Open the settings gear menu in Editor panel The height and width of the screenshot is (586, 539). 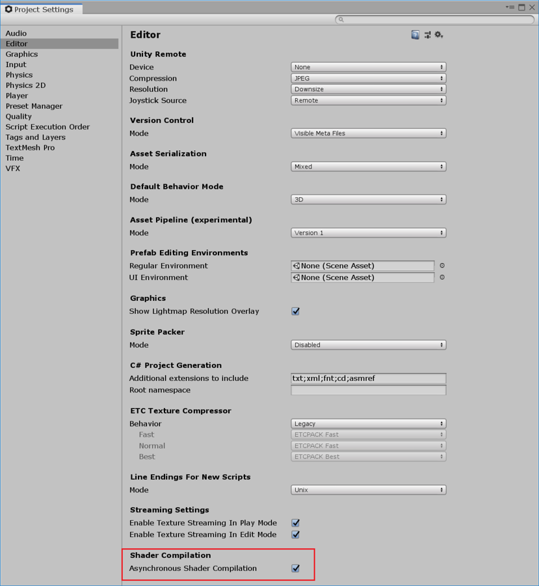[439, 35]
